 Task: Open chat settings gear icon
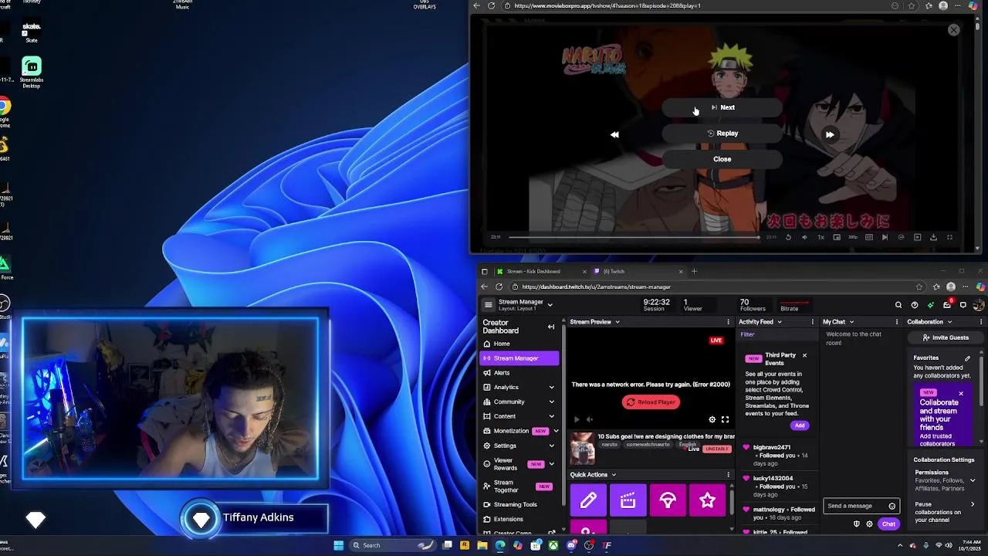pos(869,524)
